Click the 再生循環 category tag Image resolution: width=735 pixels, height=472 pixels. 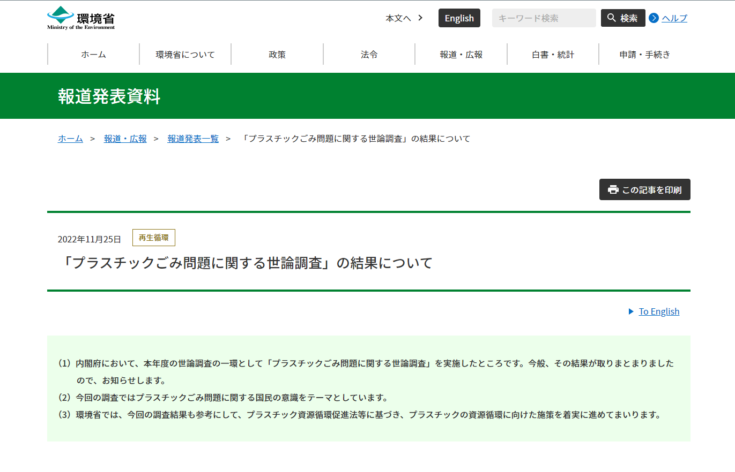pyautogui.click(x=153, y=238)
